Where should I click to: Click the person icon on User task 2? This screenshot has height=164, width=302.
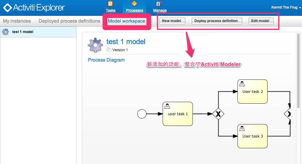[242, 84]
